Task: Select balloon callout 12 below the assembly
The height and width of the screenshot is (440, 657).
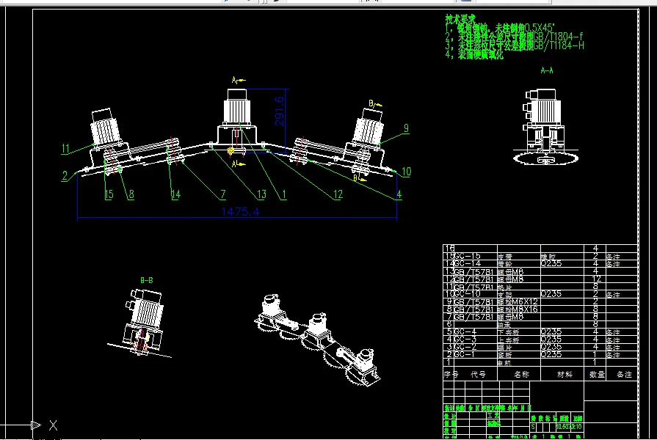Action: point(338,194)
